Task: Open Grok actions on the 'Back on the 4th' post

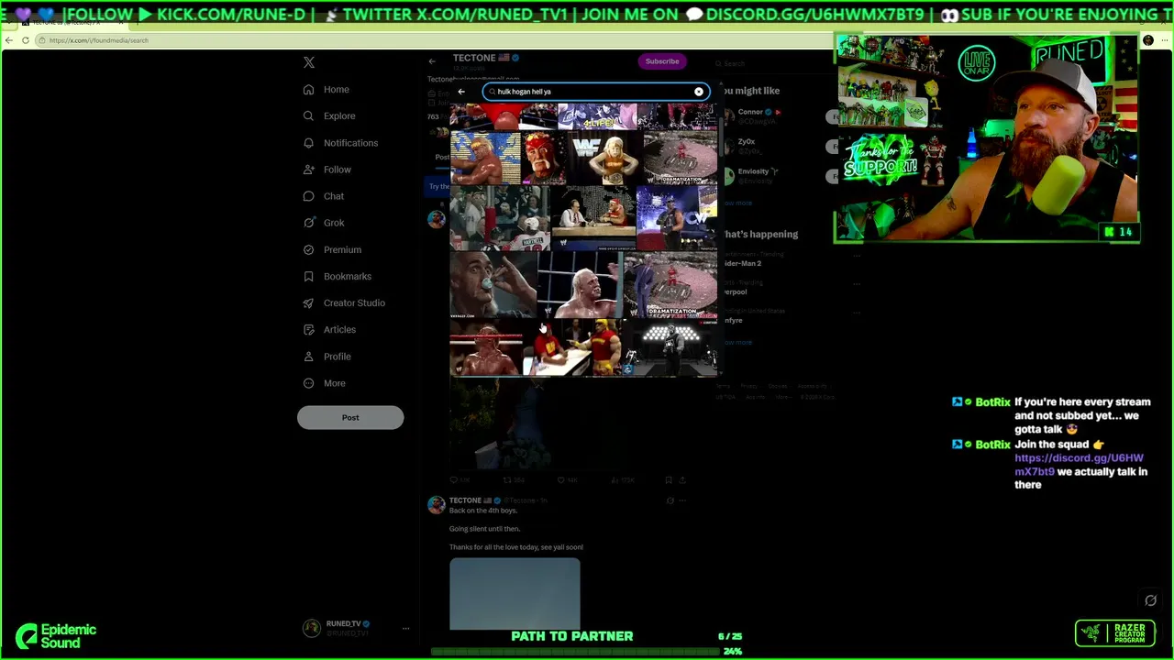Action: pos(670,500)
